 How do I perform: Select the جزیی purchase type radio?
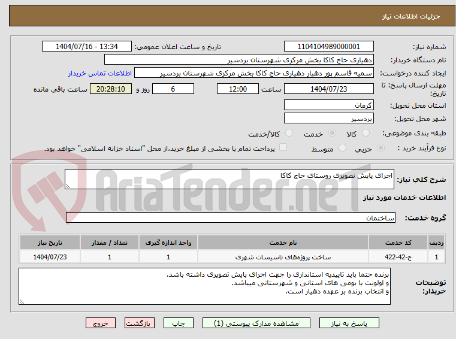click(380, 148)
